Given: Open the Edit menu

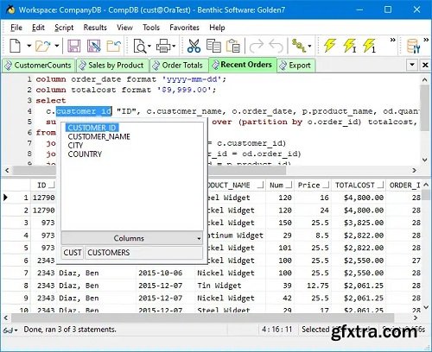Looking at the screenshot, I should [x=38, y=28].
